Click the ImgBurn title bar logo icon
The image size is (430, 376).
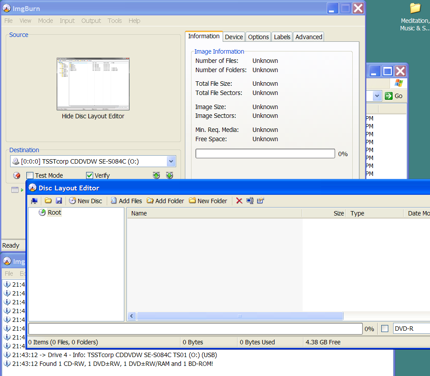click(7, 8)
